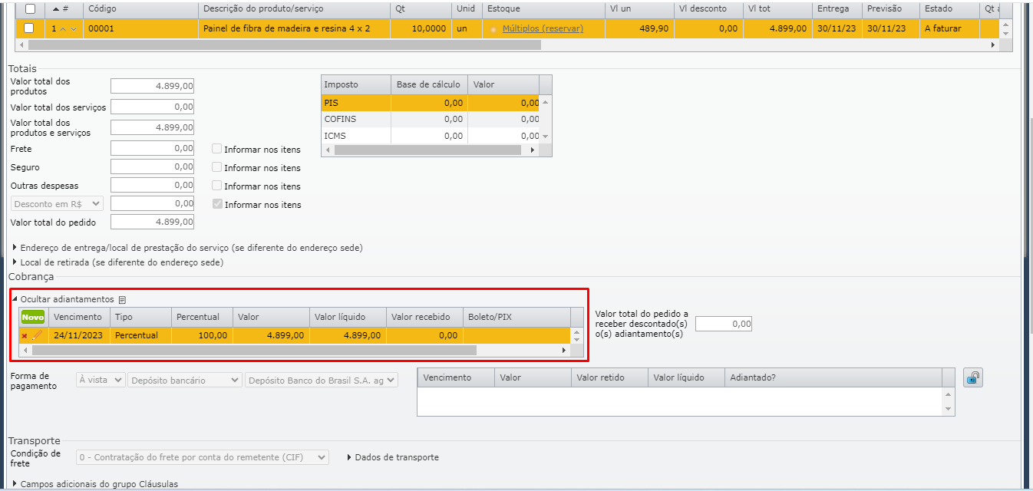Screen dimensions: 1033x491
Task: Click the tax table scroll-down arrow
Action: tap(546, 137)
